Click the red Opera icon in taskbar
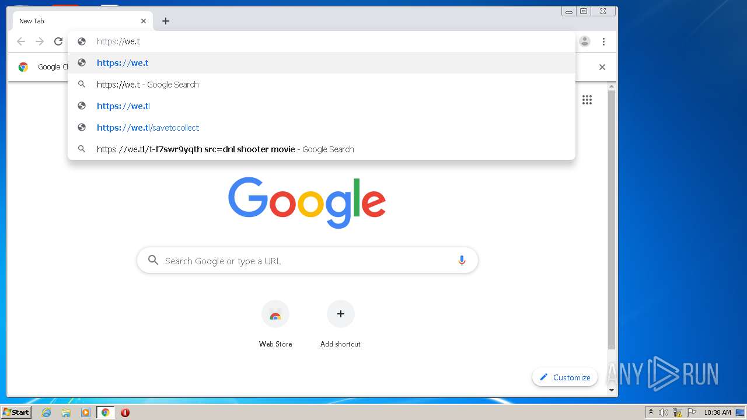747x420 pixels. tap(125, 412)
